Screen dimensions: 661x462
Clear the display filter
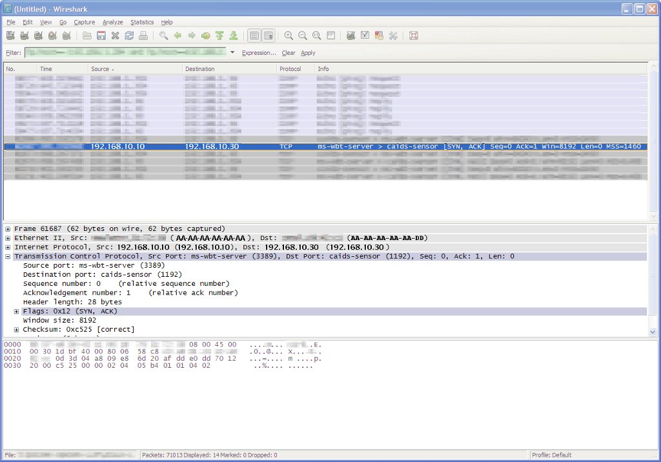pos(289,53)
